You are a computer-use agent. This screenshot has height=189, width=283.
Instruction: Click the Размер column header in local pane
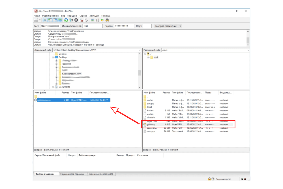[65, 93]
